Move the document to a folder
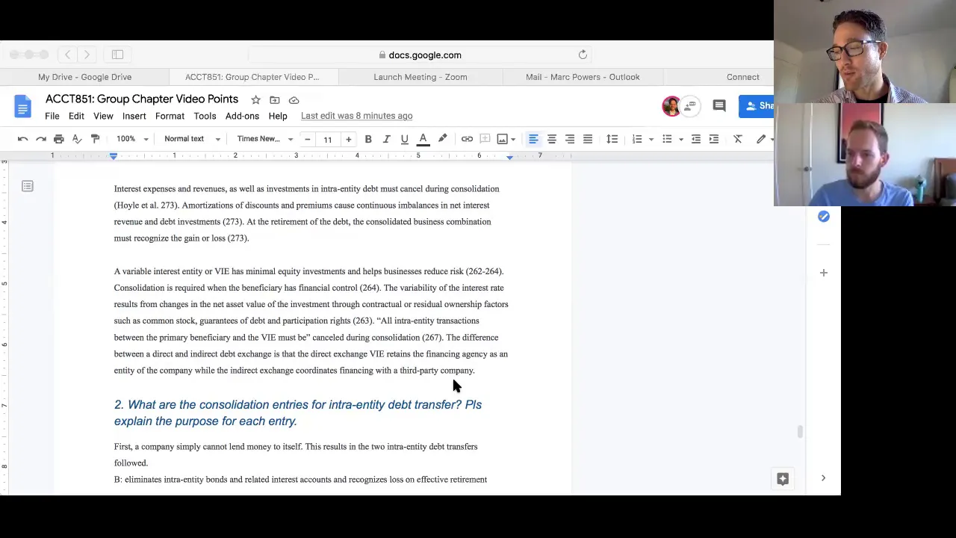 [275, 99]
